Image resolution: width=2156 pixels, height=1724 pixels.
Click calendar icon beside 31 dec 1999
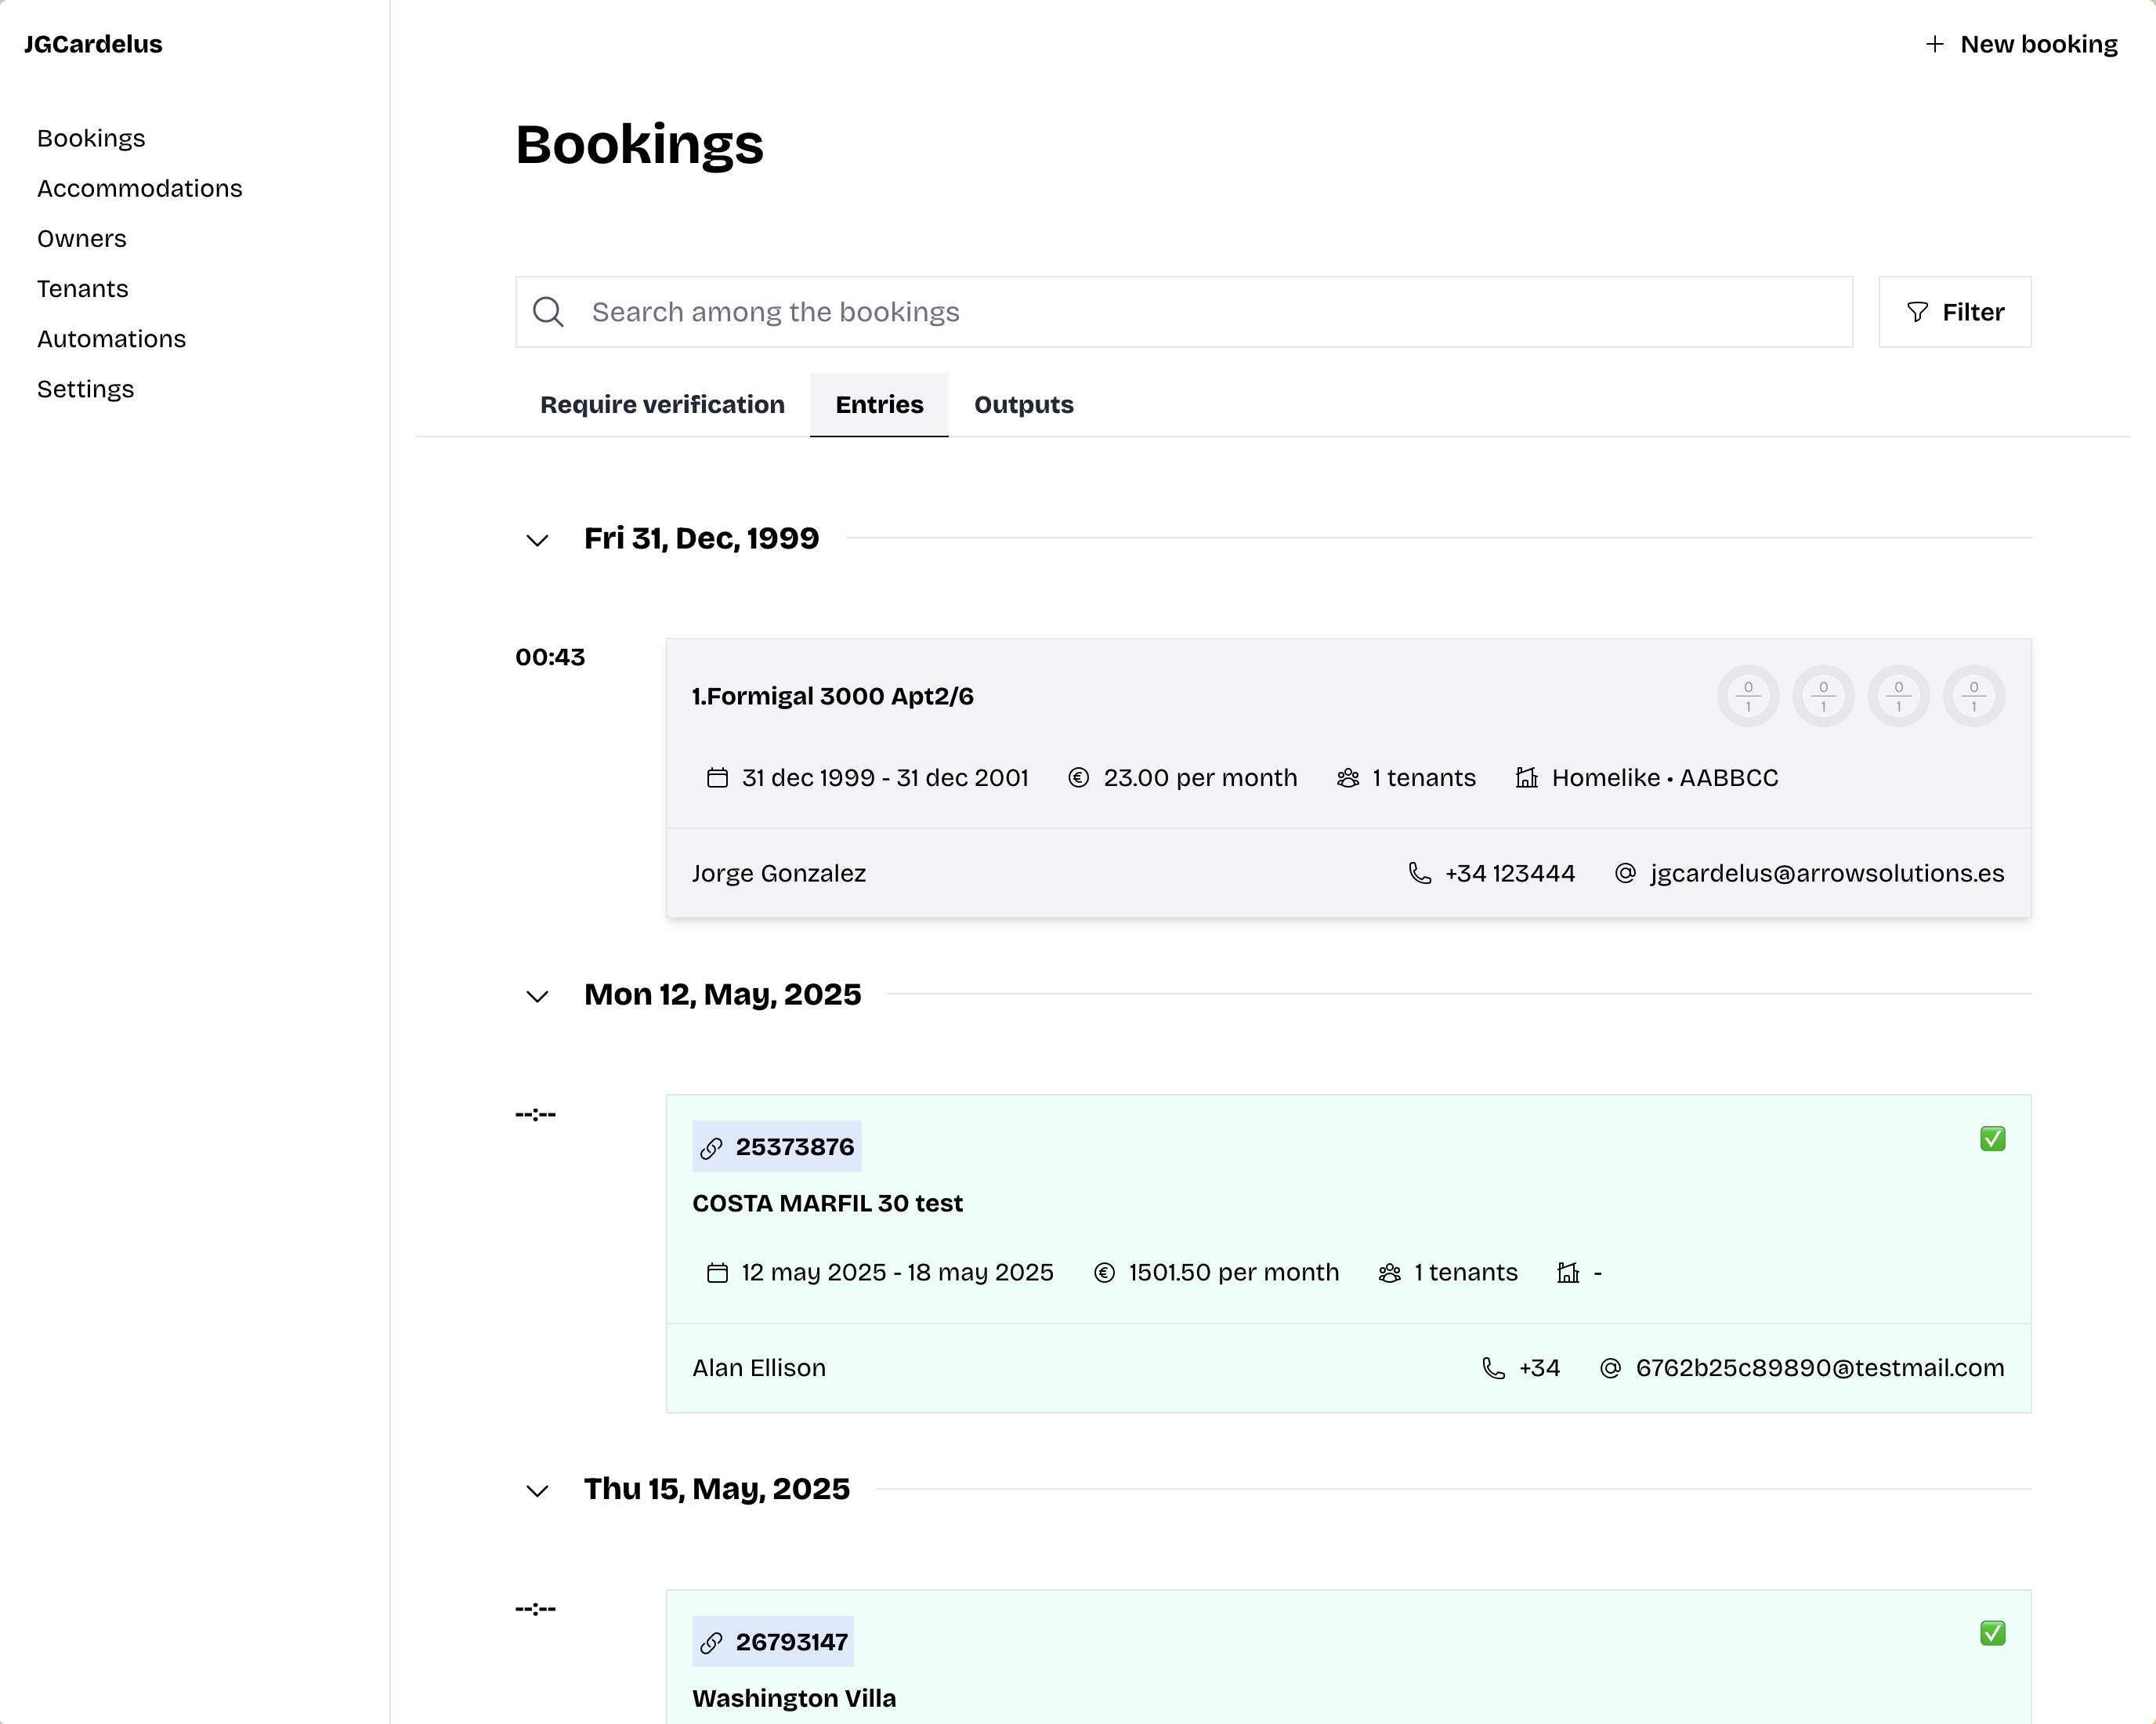(x=717, y=778)
